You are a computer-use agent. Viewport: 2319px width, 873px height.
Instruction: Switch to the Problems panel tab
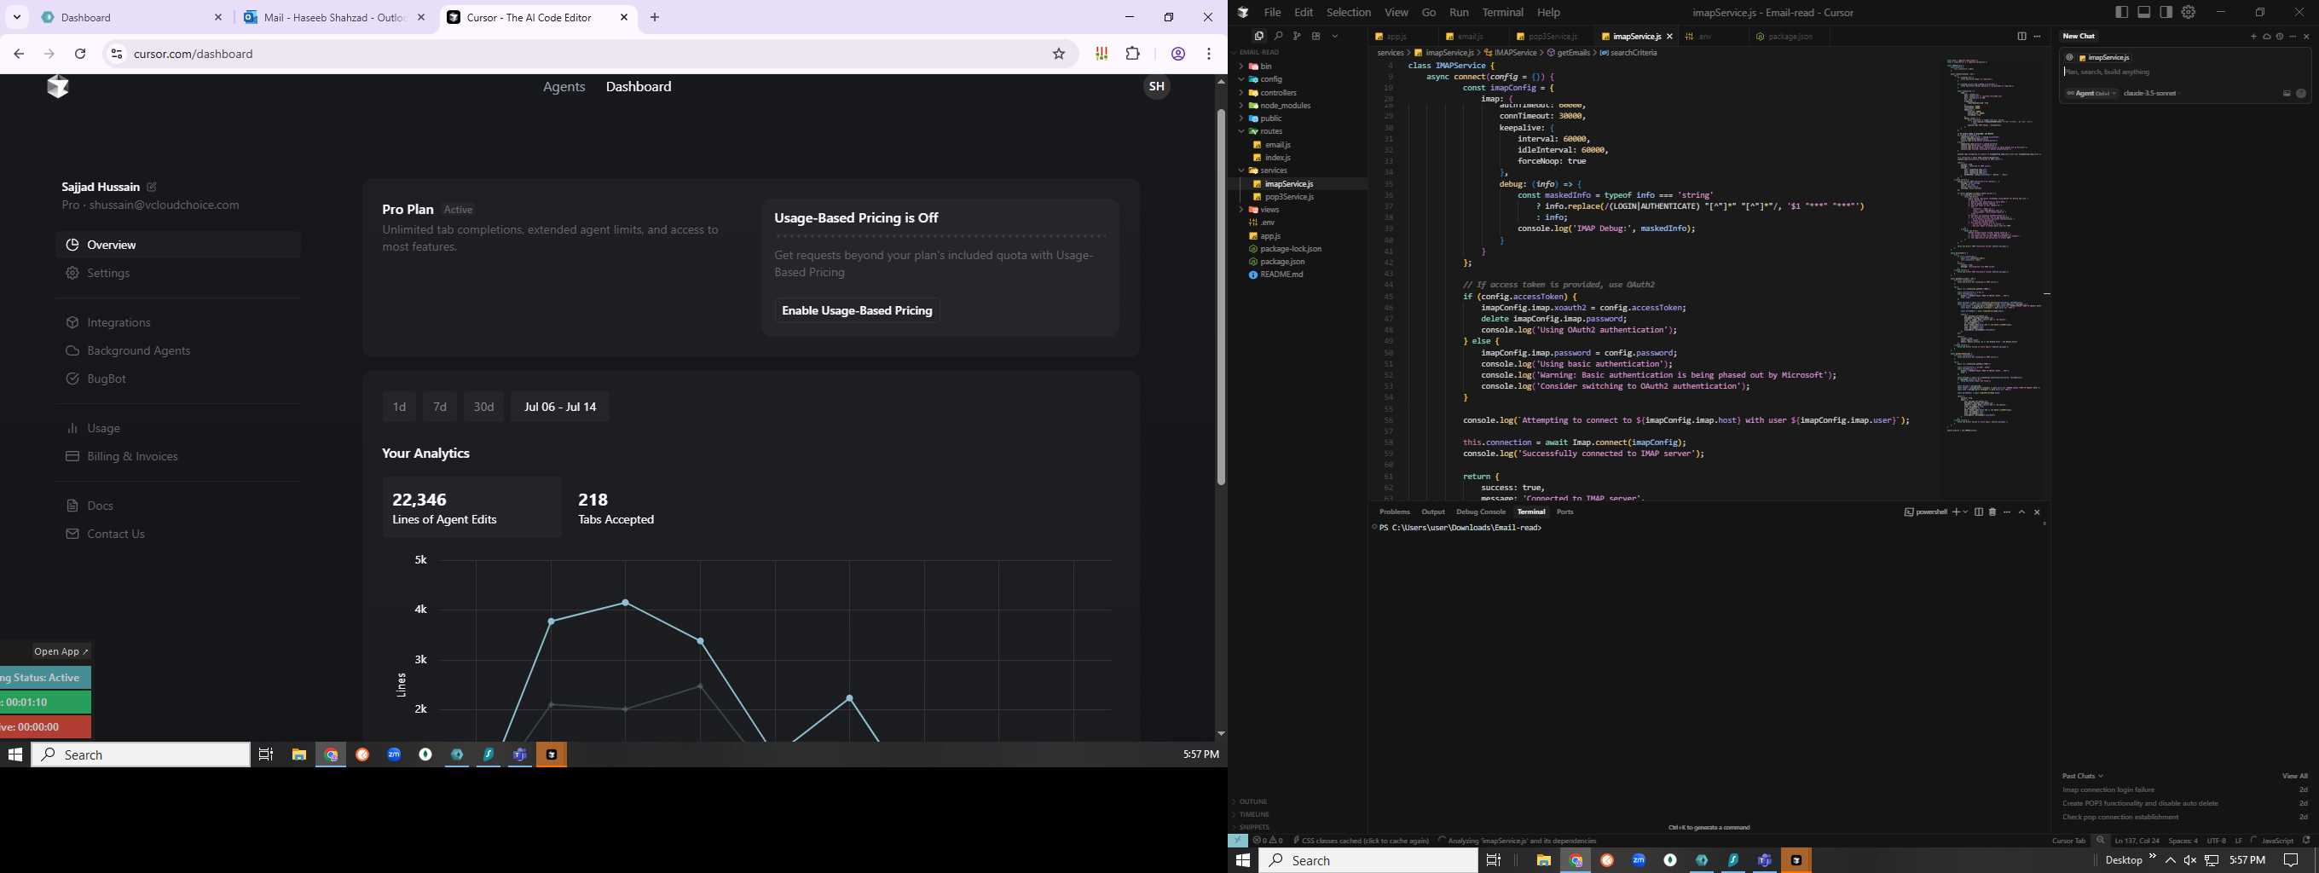click(x=1395, y=512)
